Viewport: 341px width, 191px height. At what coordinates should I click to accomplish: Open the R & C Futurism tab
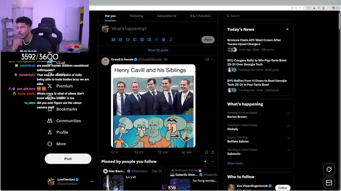click(200, 16)
